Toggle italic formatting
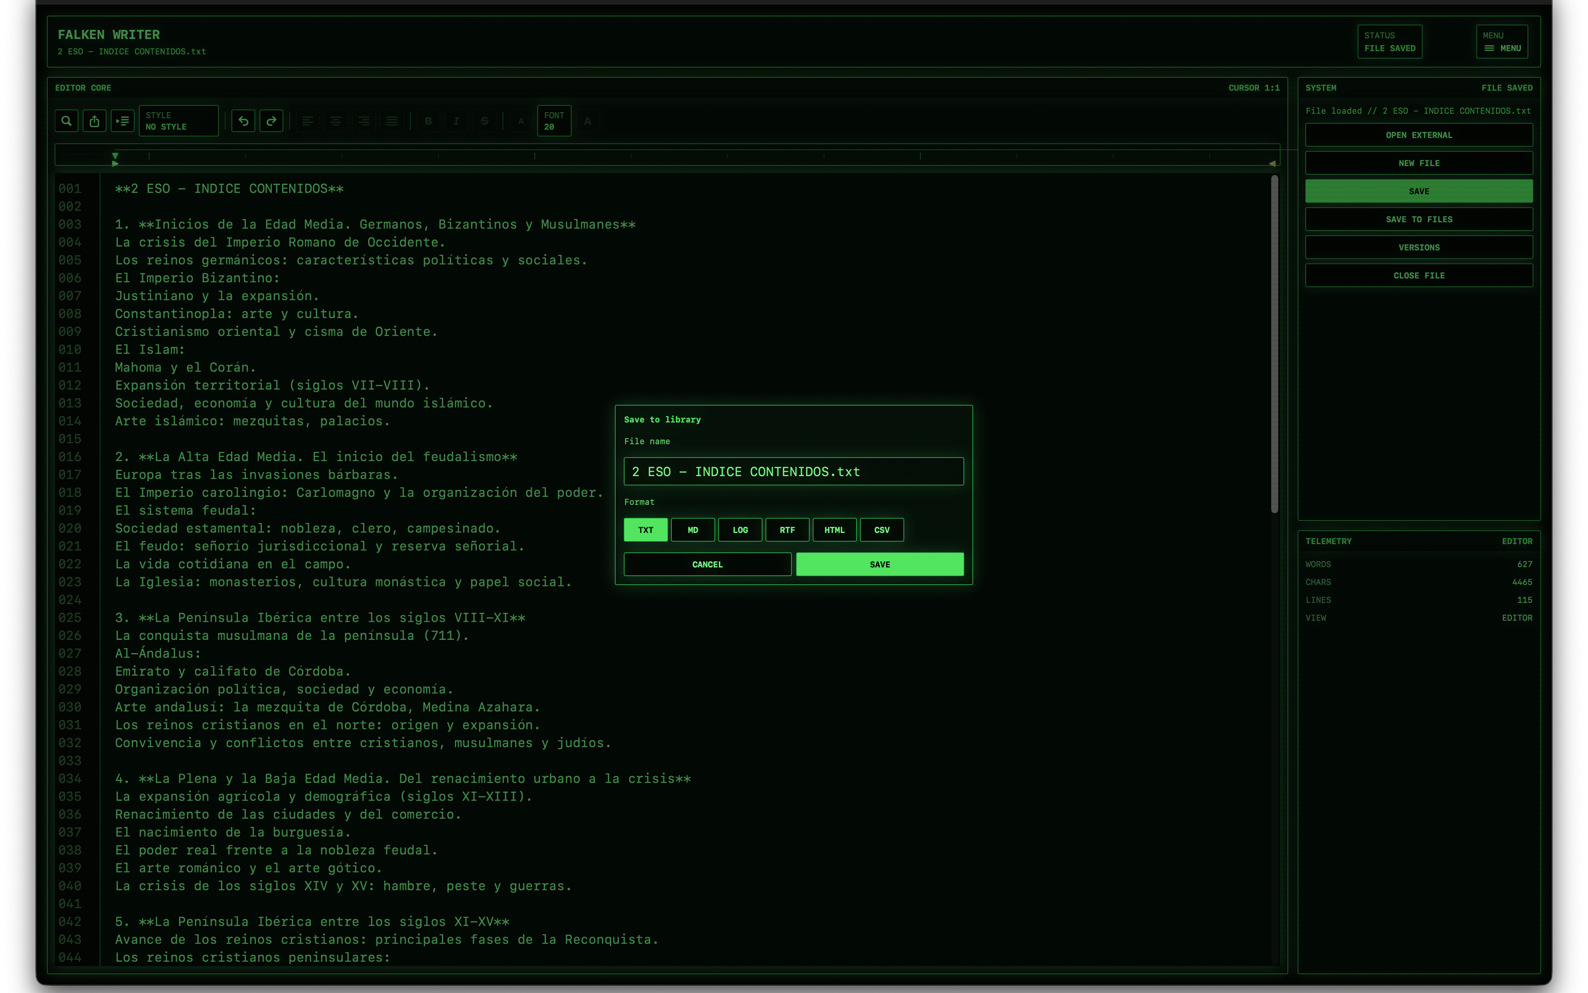Image resolution: width=1588 pixels, height=993 pixels. (x=457, y=121)
